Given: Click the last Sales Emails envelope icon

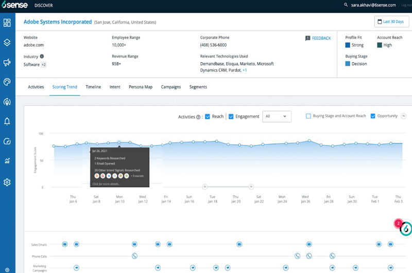Looking at the screenshot, I should pos(391,244).
